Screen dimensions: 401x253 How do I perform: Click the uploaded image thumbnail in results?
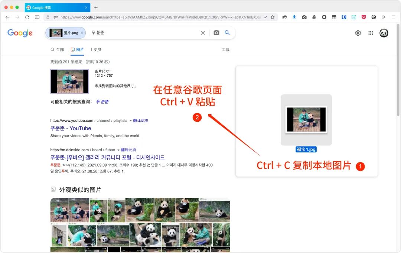69,81
